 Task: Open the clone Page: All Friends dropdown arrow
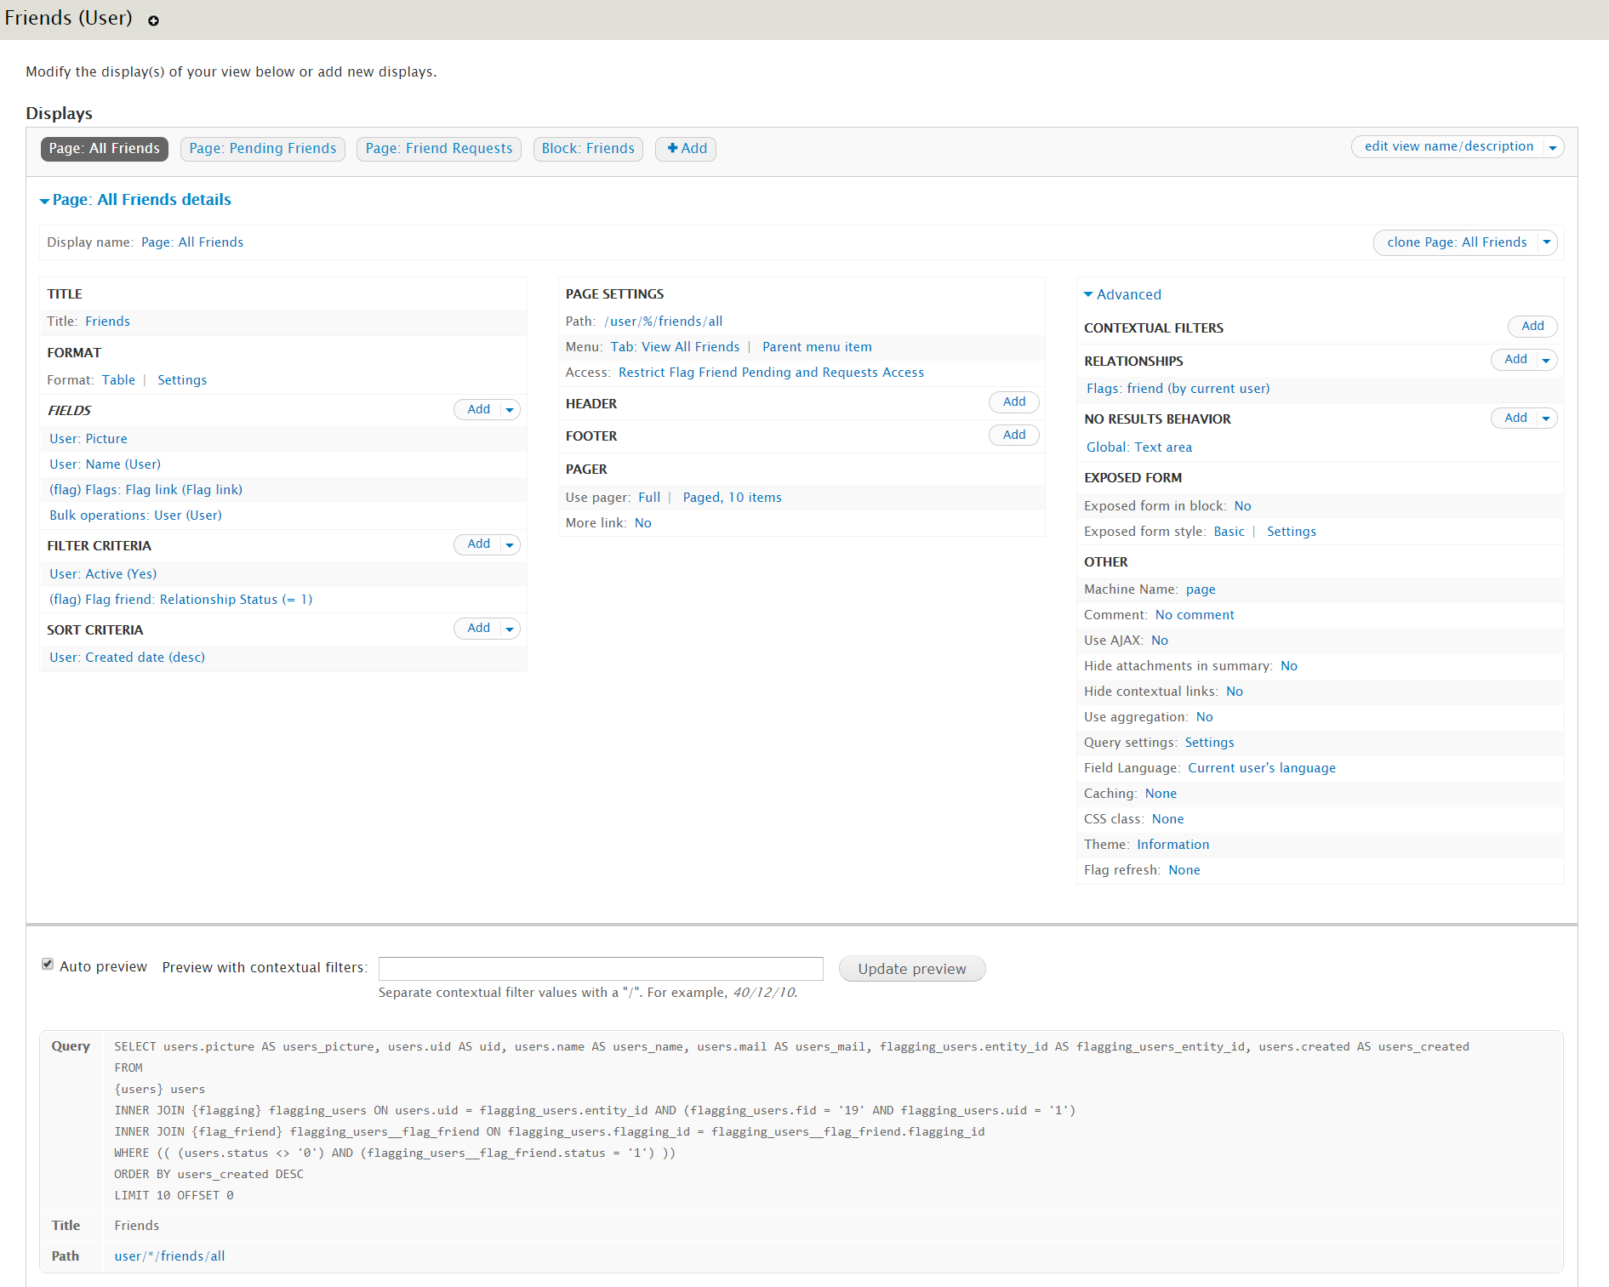(1547, 242)
